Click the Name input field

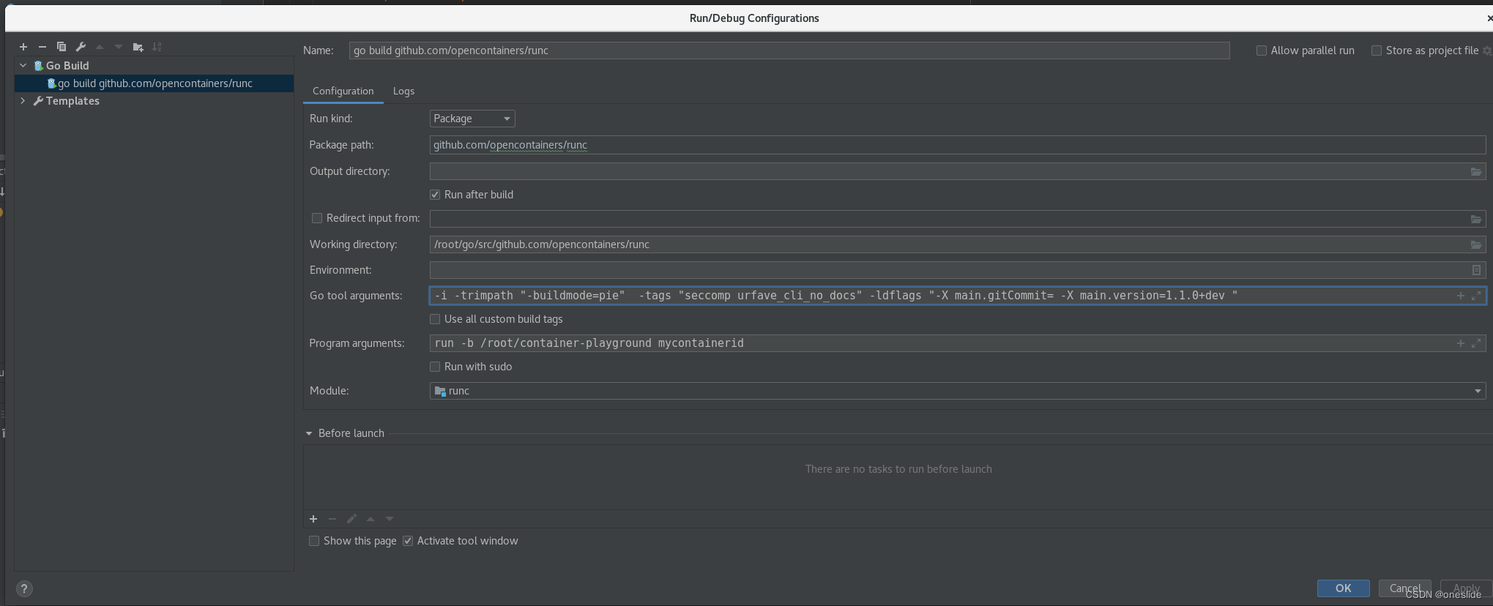pyautogui.click(x=789, y=50)
